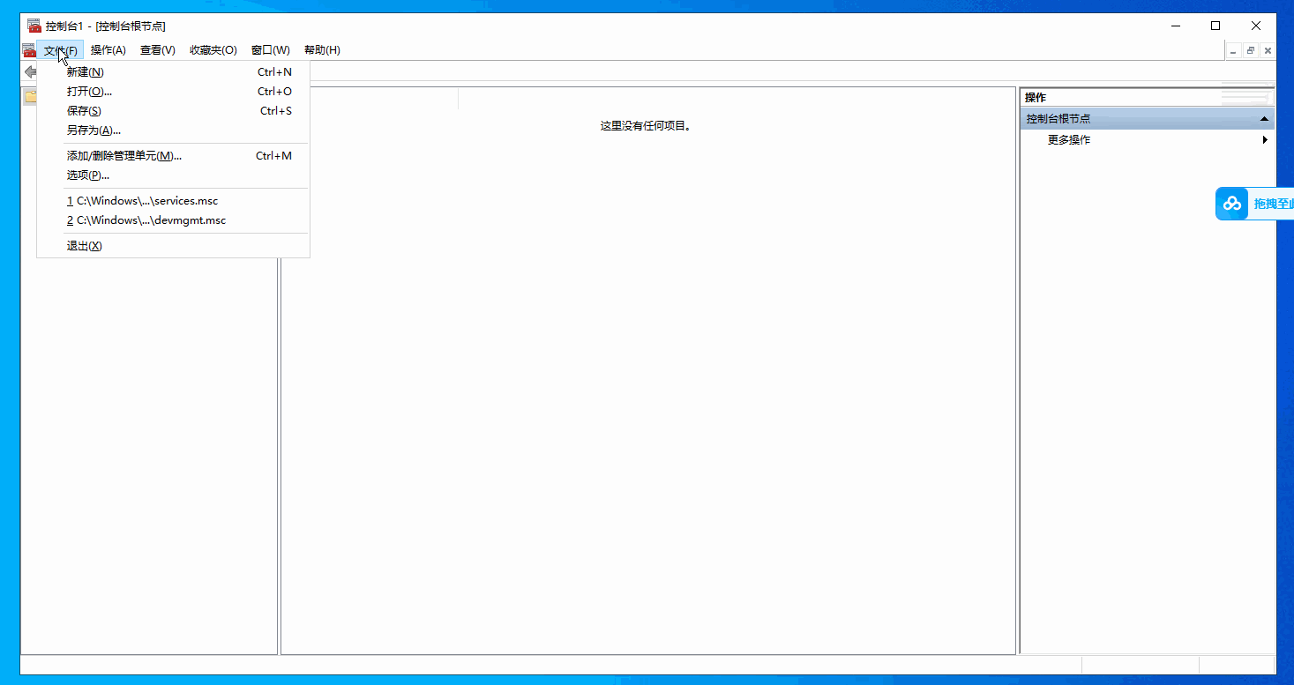Screen dimensions: 1294x685
Task: Open the 操作(A) menu
Action: 108,50
